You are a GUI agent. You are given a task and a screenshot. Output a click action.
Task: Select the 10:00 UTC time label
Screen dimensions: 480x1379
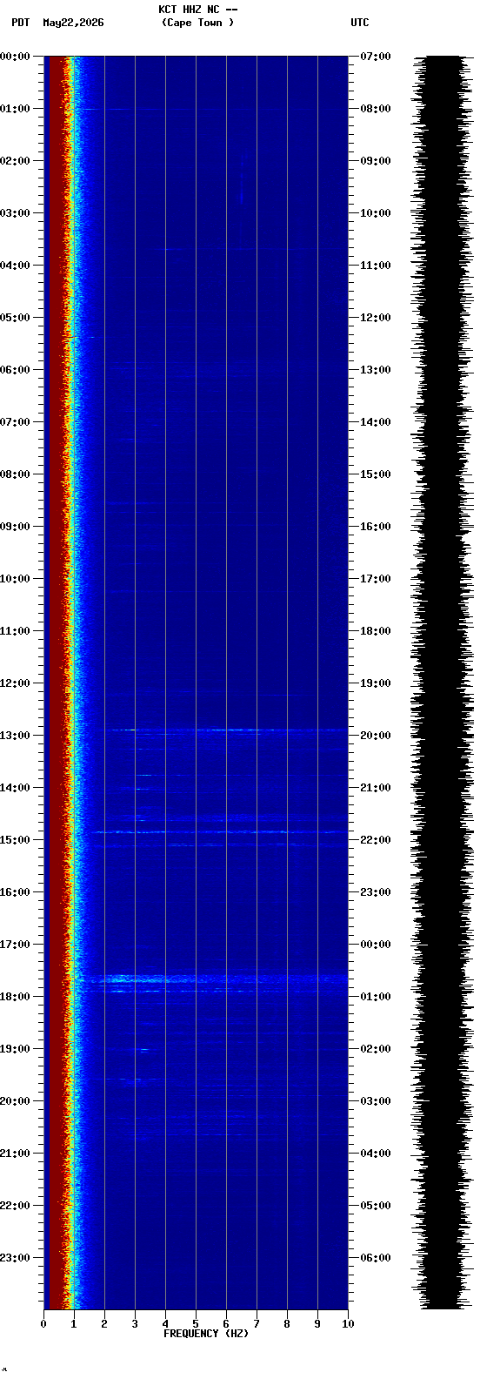point(376,213)
